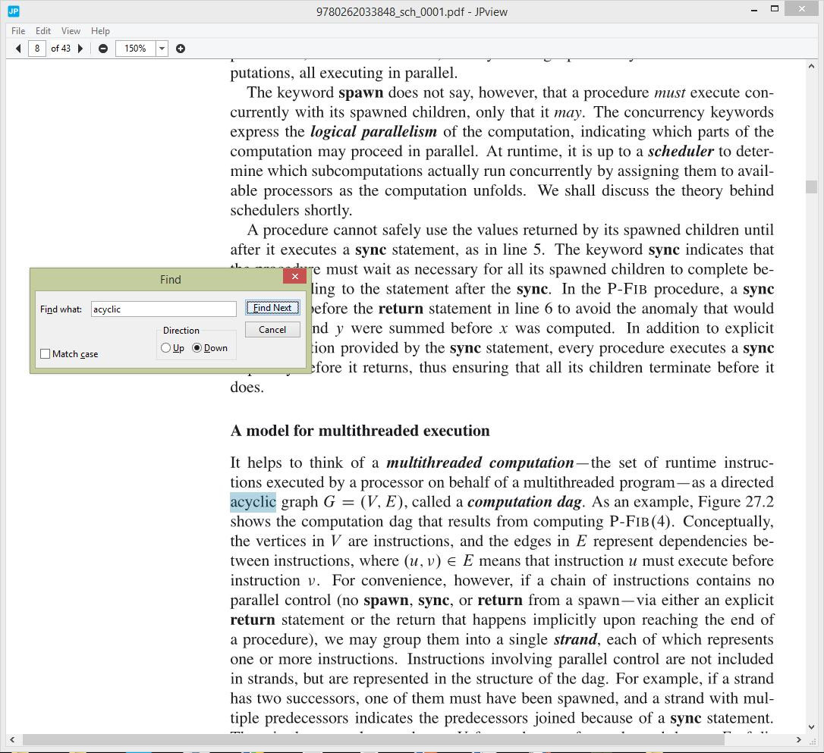Enable the Match case checkbox

(46, 354)
